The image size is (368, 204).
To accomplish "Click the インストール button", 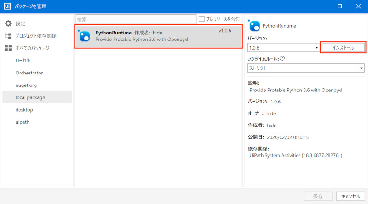I will point(343,48).
